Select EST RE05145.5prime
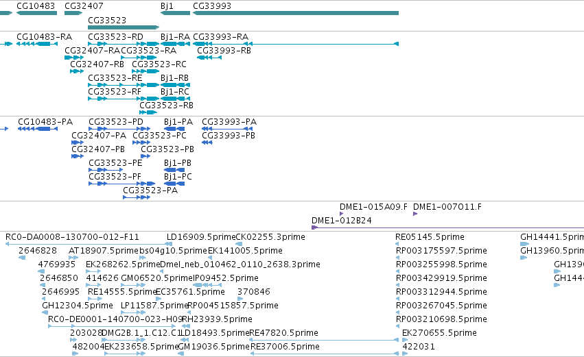This screenshot has width=584, height=357. coord(430,237)
